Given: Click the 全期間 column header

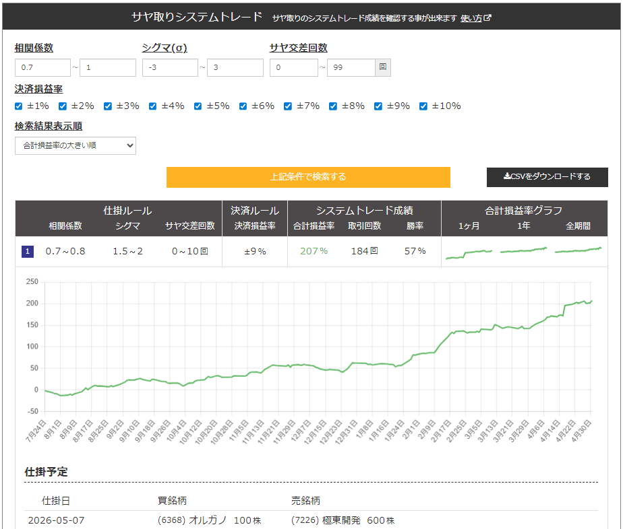Looking at the screenshot, I should pyautogui.click(x=578, y=226).
